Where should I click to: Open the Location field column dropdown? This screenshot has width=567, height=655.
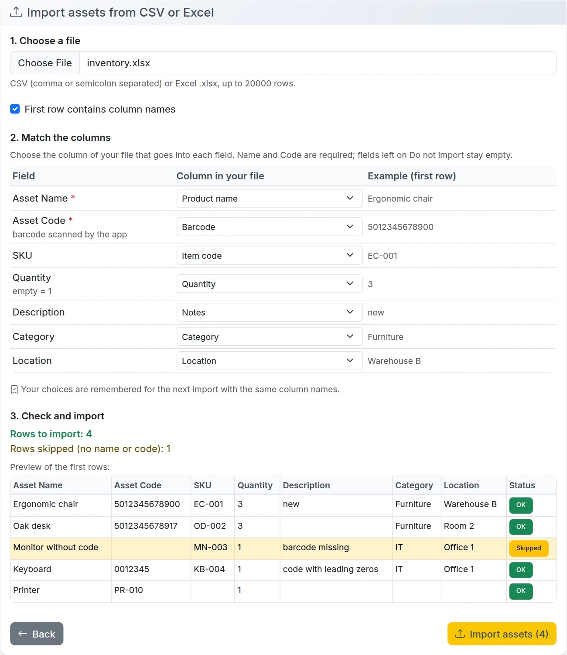tap(269, 360)
